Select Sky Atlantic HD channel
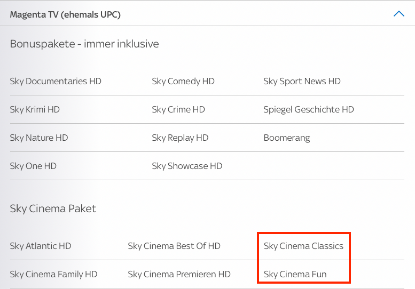Screen dimensions: 415x289 41,246
